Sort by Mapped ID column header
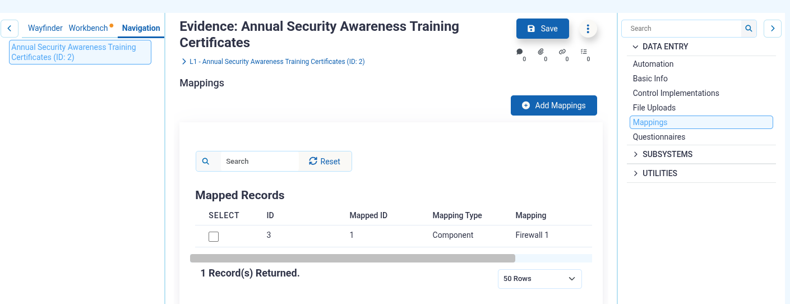The width and height of the screenshot is (790, 304). point(368,215)
